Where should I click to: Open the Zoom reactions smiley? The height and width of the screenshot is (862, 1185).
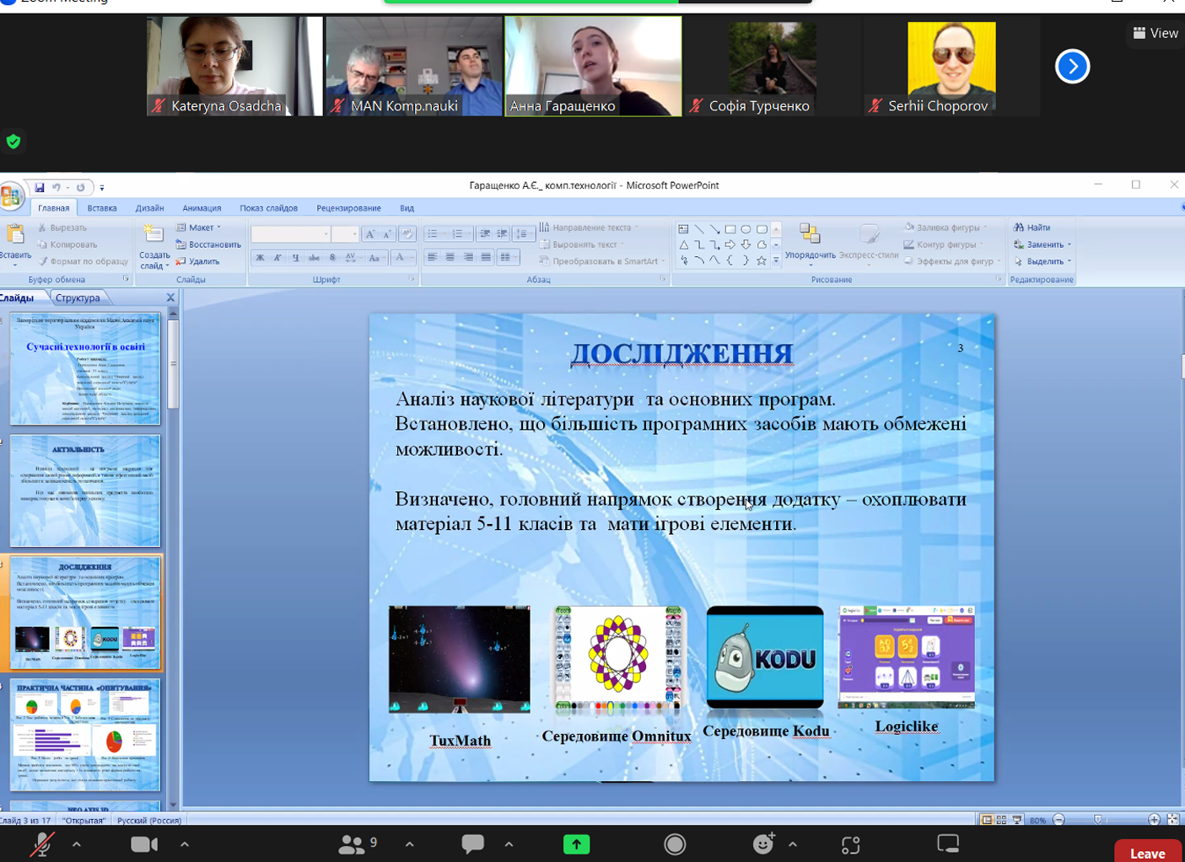[763, 844]
